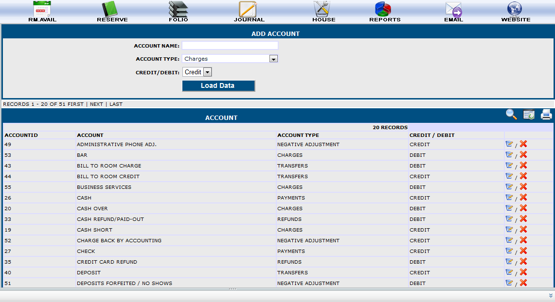Viewport: 555px width, 302px height.
Task: Click the dotted resize handle at bottom
Action: pos(233,289)
